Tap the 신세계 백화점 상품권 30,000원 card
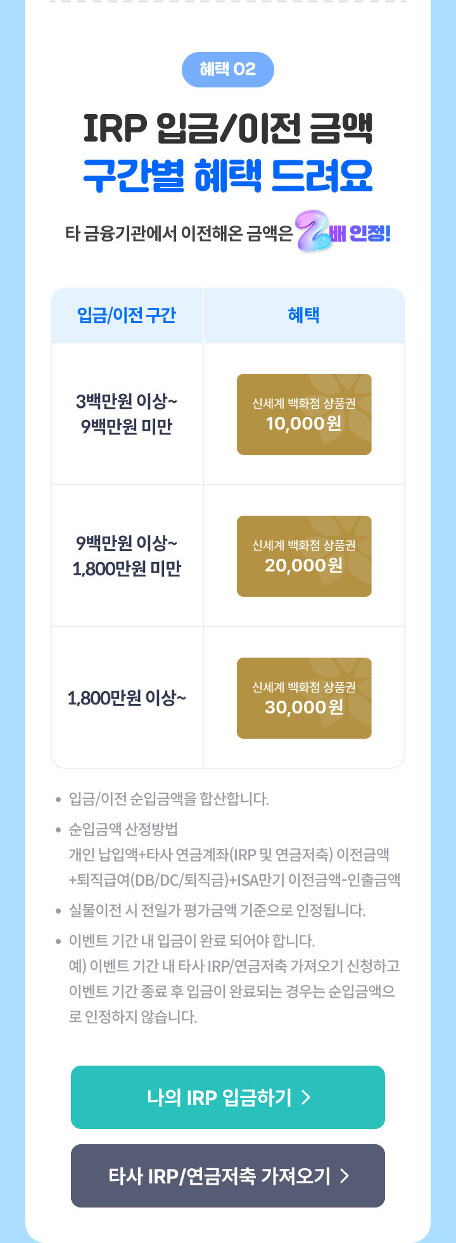The height and width of the screenshot is (1243, 456). tap(304, 698)
